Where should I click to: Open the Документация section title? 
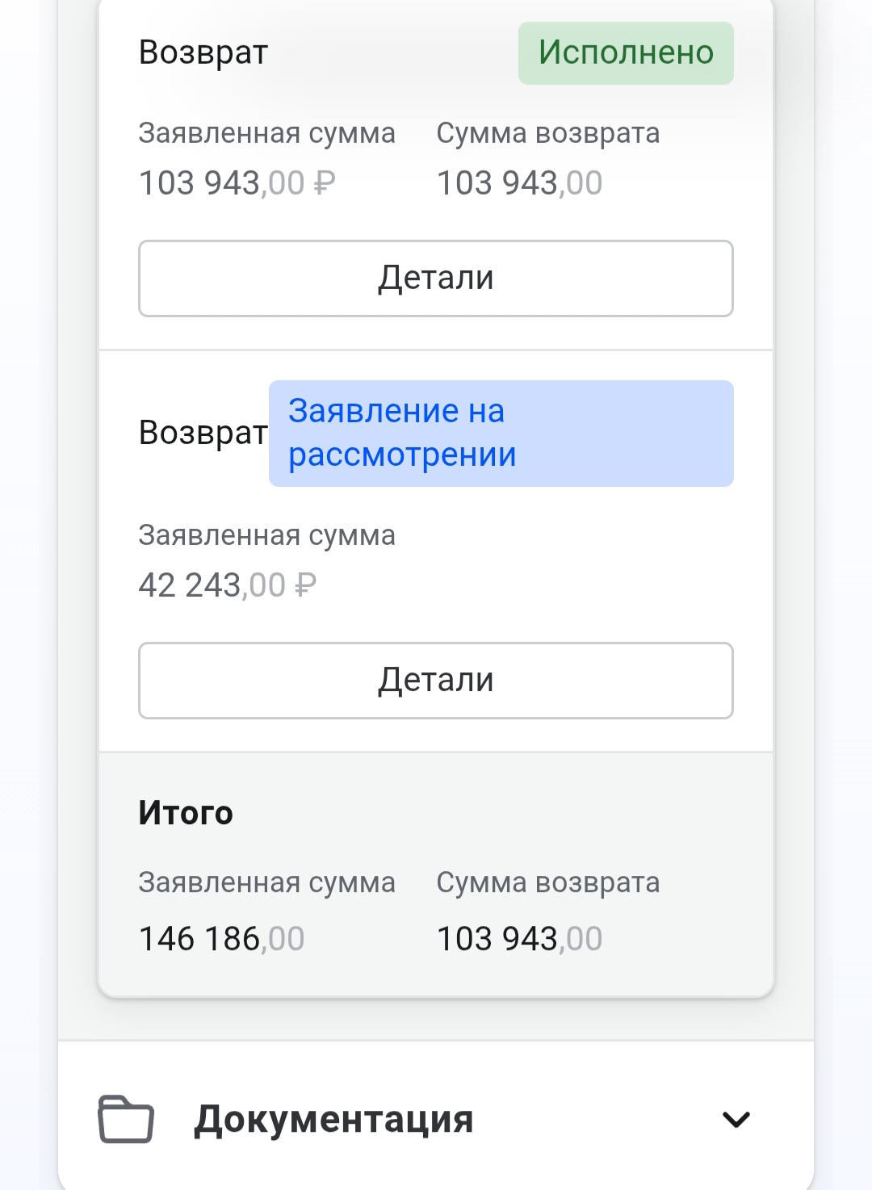pos(333,1120)
